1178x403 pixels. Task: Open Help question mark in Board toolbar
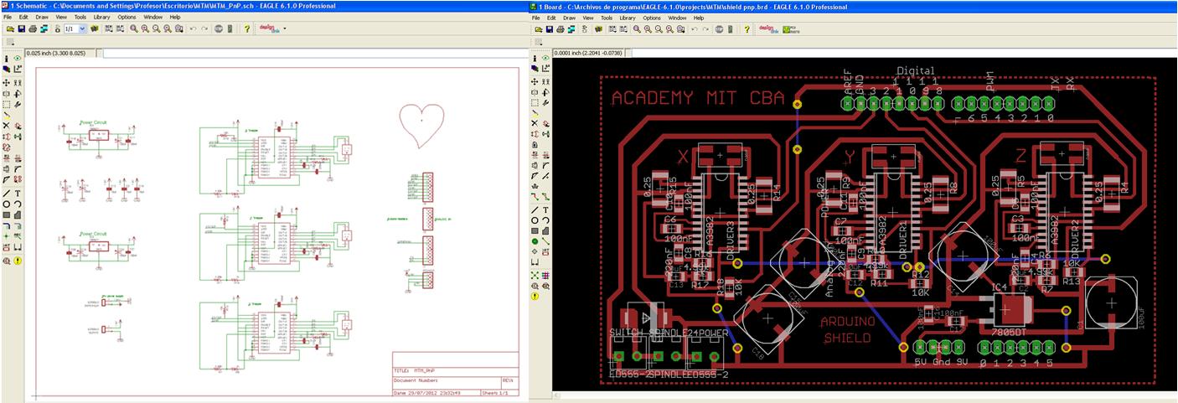747,28
